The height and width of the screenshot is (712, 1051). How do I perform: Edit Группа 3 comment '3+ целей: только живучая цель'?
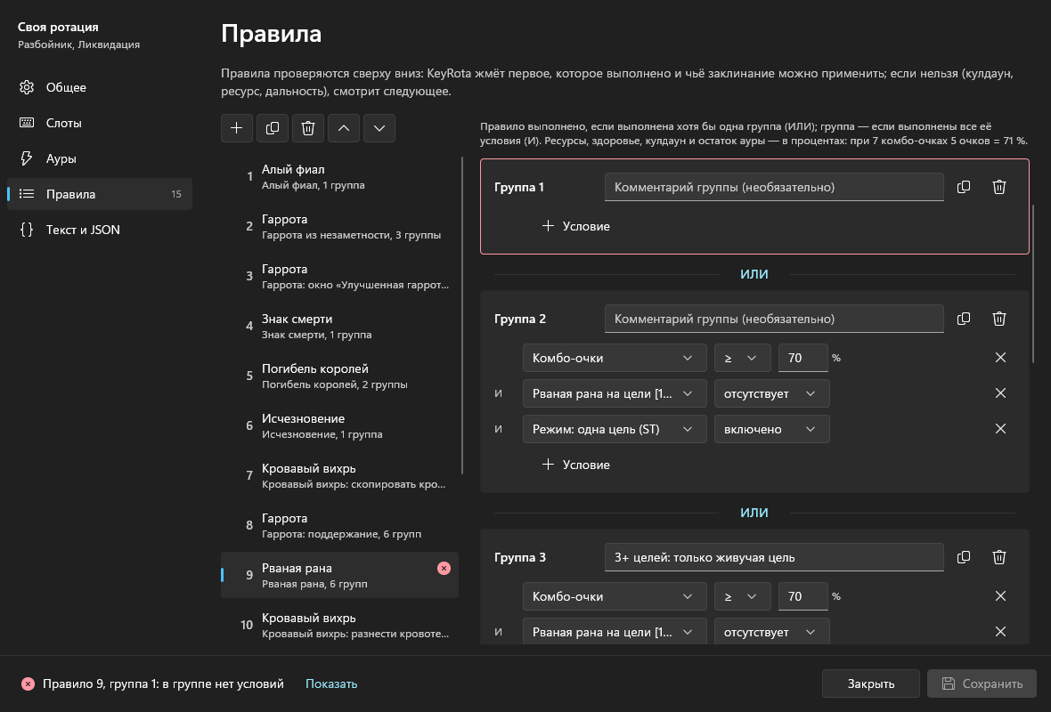(774, 557)
